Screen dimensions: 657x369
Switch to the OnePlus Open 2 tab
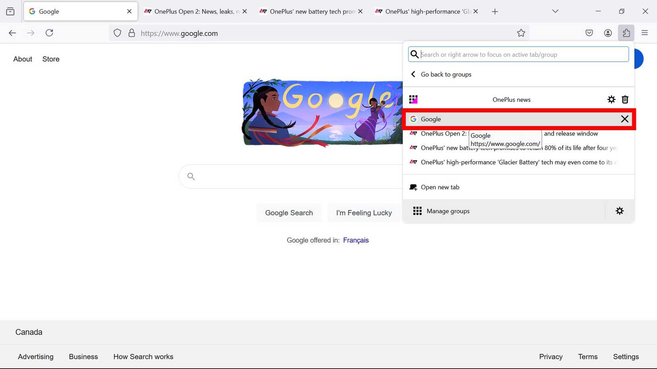click(x=194, y=11)
